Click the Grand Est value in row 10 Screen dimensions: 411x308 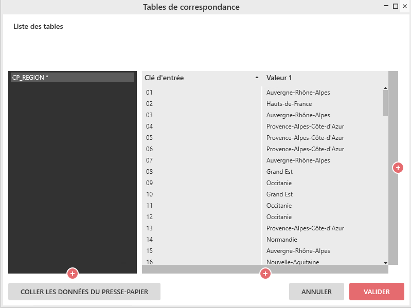click(x=279, y=194)
